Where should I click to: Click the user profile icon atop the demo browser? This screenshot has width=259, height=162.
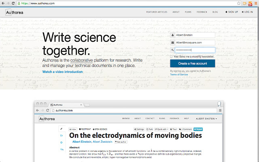pos(219,104)
